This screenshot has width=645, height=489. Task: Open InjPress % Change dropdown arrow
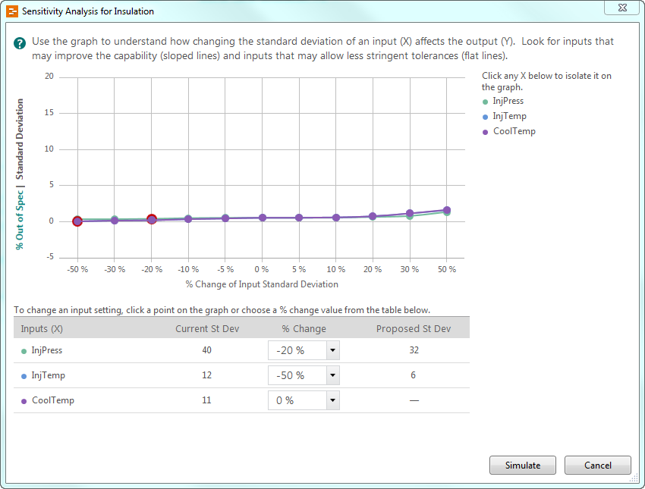[332, 350]
